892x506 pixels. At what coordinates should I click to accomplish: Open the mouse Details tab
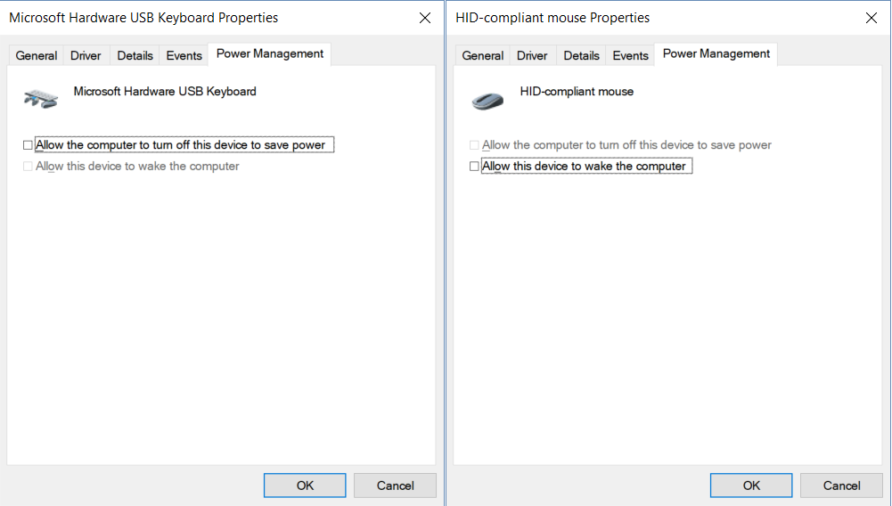point(581,56)
